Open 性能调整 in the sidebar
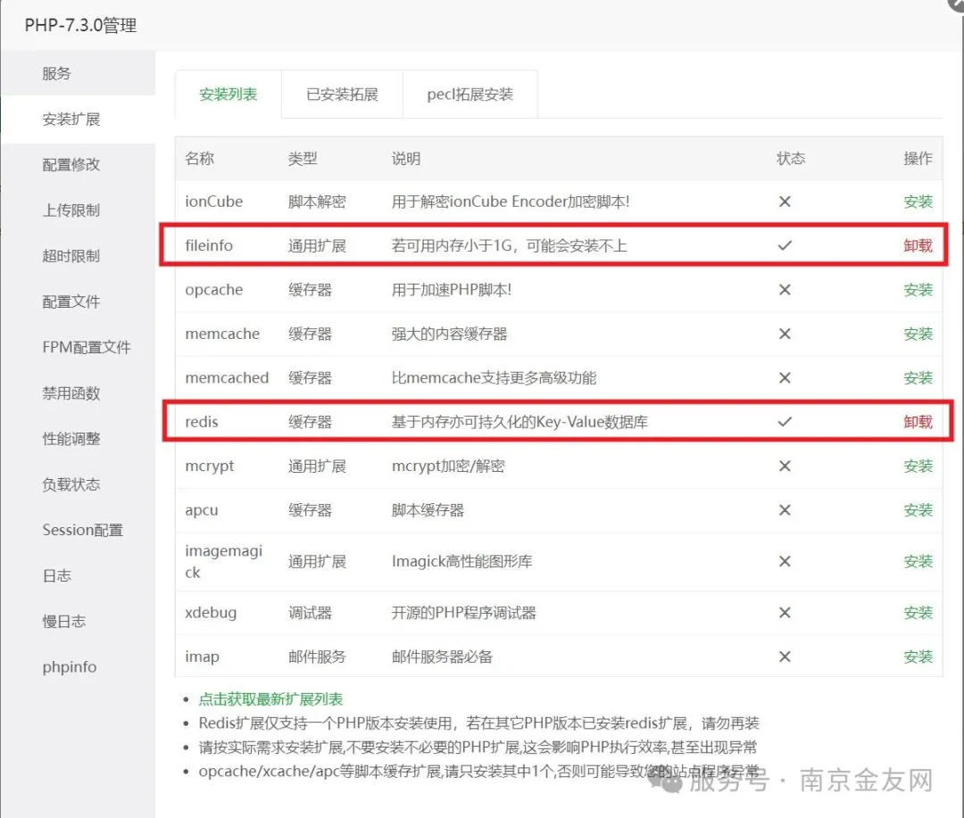Viewport: 964px width, 818px height. point(78,438)
